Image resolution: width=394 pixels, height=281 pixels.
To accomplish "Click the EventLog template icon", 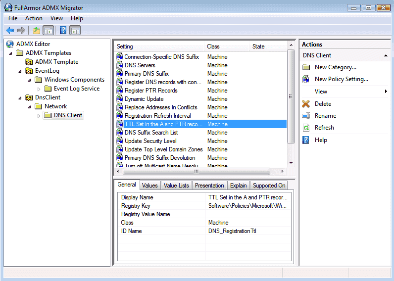I will click(29, 71).
